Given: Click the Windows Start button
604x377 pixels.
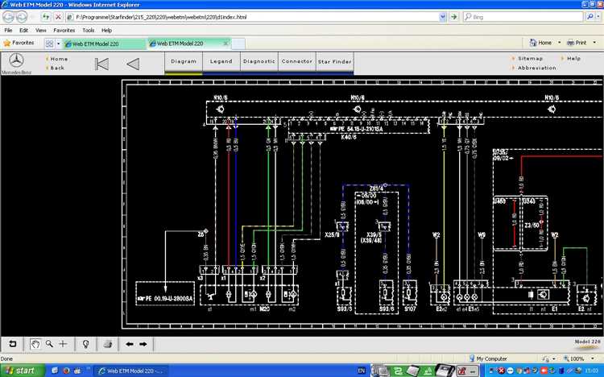Looking at the screenshot, I should [x=20, y=370].
